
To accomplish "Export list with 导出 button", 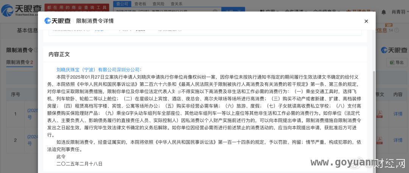I will pos(397,62).
